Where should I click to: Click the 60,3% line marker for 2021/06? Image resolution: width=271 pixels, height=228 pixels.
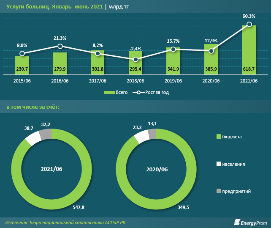249,25
